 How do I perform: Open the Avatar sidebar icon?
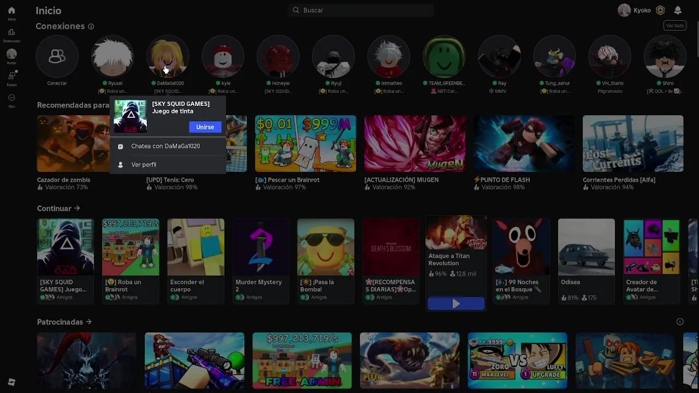click(11, 54)
